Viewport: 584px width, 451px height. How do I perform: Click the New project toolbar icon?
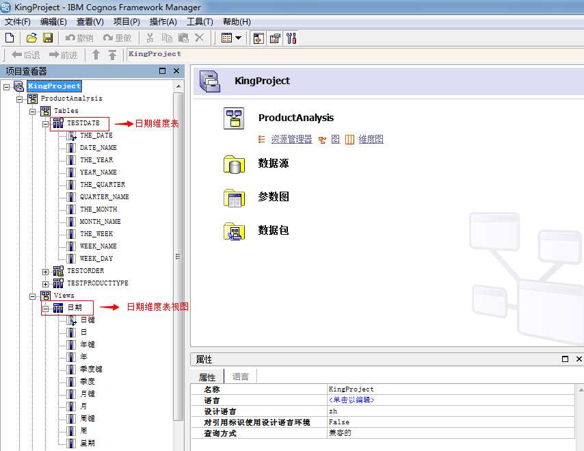pyautogui.click(x=10, y=38)
